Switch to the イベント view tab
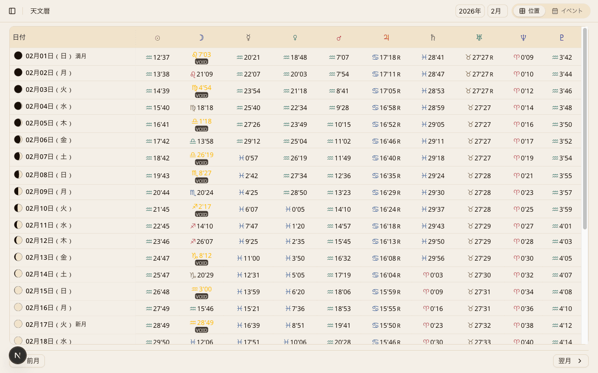Image resolution: width=598 pixels, height=373 pixels. (567, 11)
